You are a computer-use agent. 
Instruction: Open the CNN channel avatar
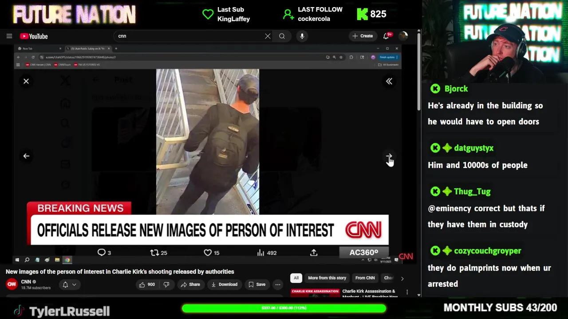[x=12, y=284]
